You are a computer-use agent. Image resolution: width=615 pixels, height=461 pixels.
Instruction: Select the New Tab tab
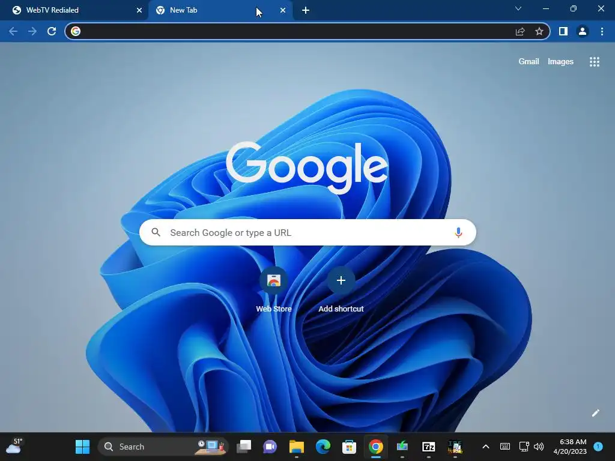(220, 10)
